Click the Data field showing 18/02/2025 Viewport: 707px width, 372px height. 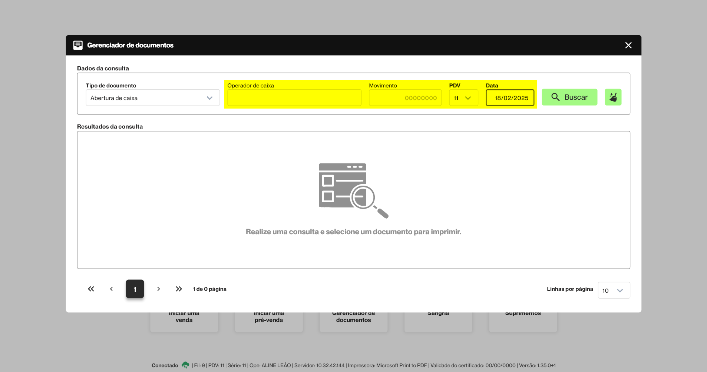pos(510,98)
